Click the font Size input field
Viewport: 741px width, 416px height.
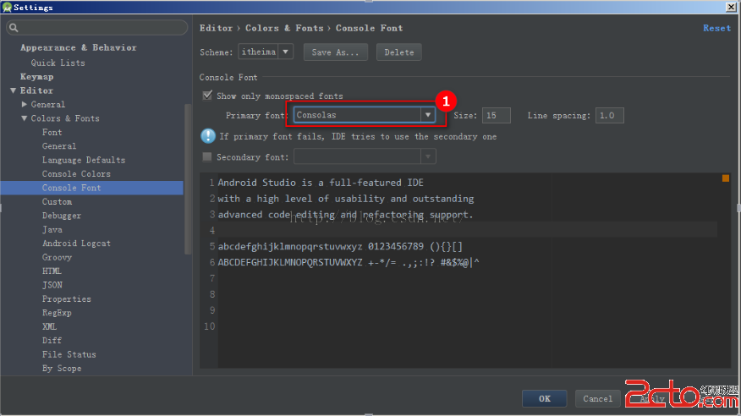[x=496, y=115]
